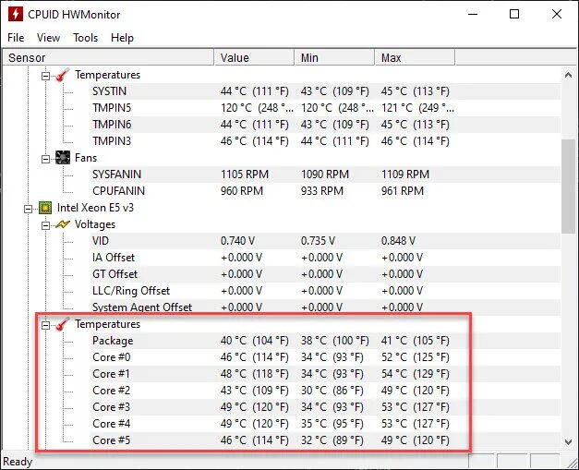Click the Voltages lightning bolt icon
The image size is (579, 470).
pos(63,224)
